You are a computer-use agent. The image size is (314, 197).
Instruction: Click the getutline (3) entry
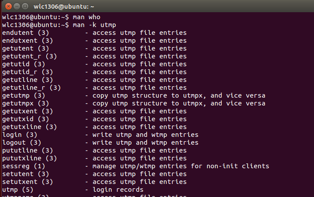point(28,80)
